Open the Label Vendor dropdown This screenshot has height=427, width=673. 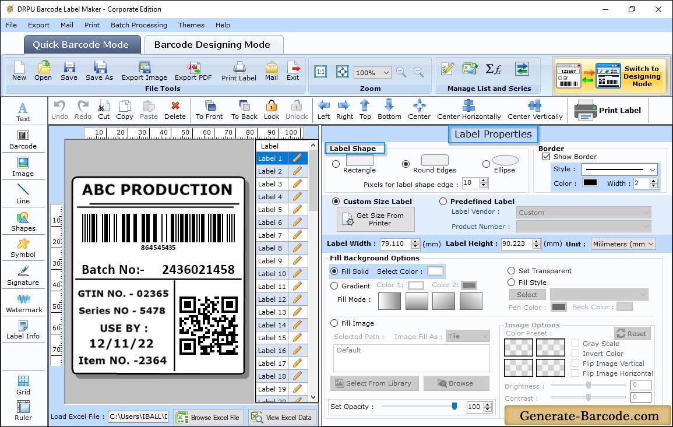click(x=583, y=213)
